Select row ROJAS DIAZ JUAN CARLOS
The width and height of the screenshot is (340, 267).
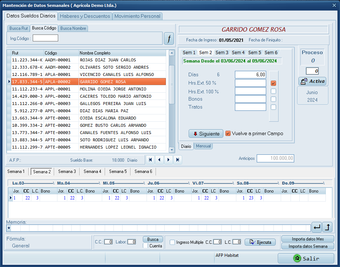[x=88, y=60]
